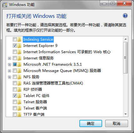
Task: Click the Tablet PC 组件 folder icon
Action: pyautogui.click(x=19, y=96)
